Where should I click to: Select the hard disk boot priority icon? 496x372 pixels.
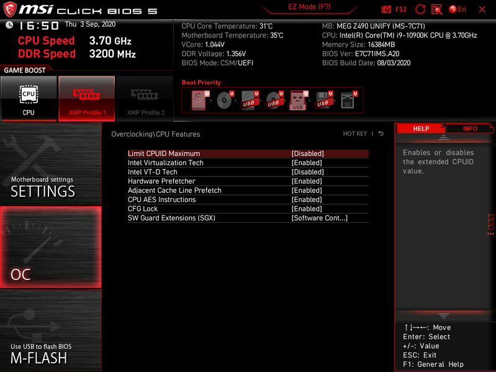[x=200, y=101]
